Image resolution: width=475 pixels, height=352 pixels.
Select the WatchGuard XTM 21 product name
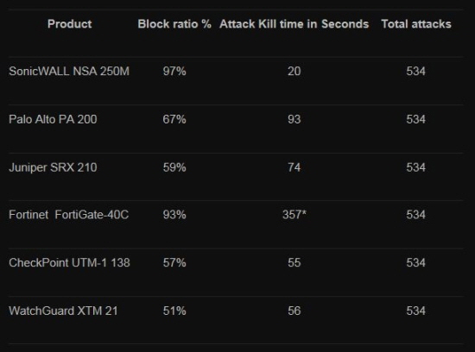click(63, 311)
